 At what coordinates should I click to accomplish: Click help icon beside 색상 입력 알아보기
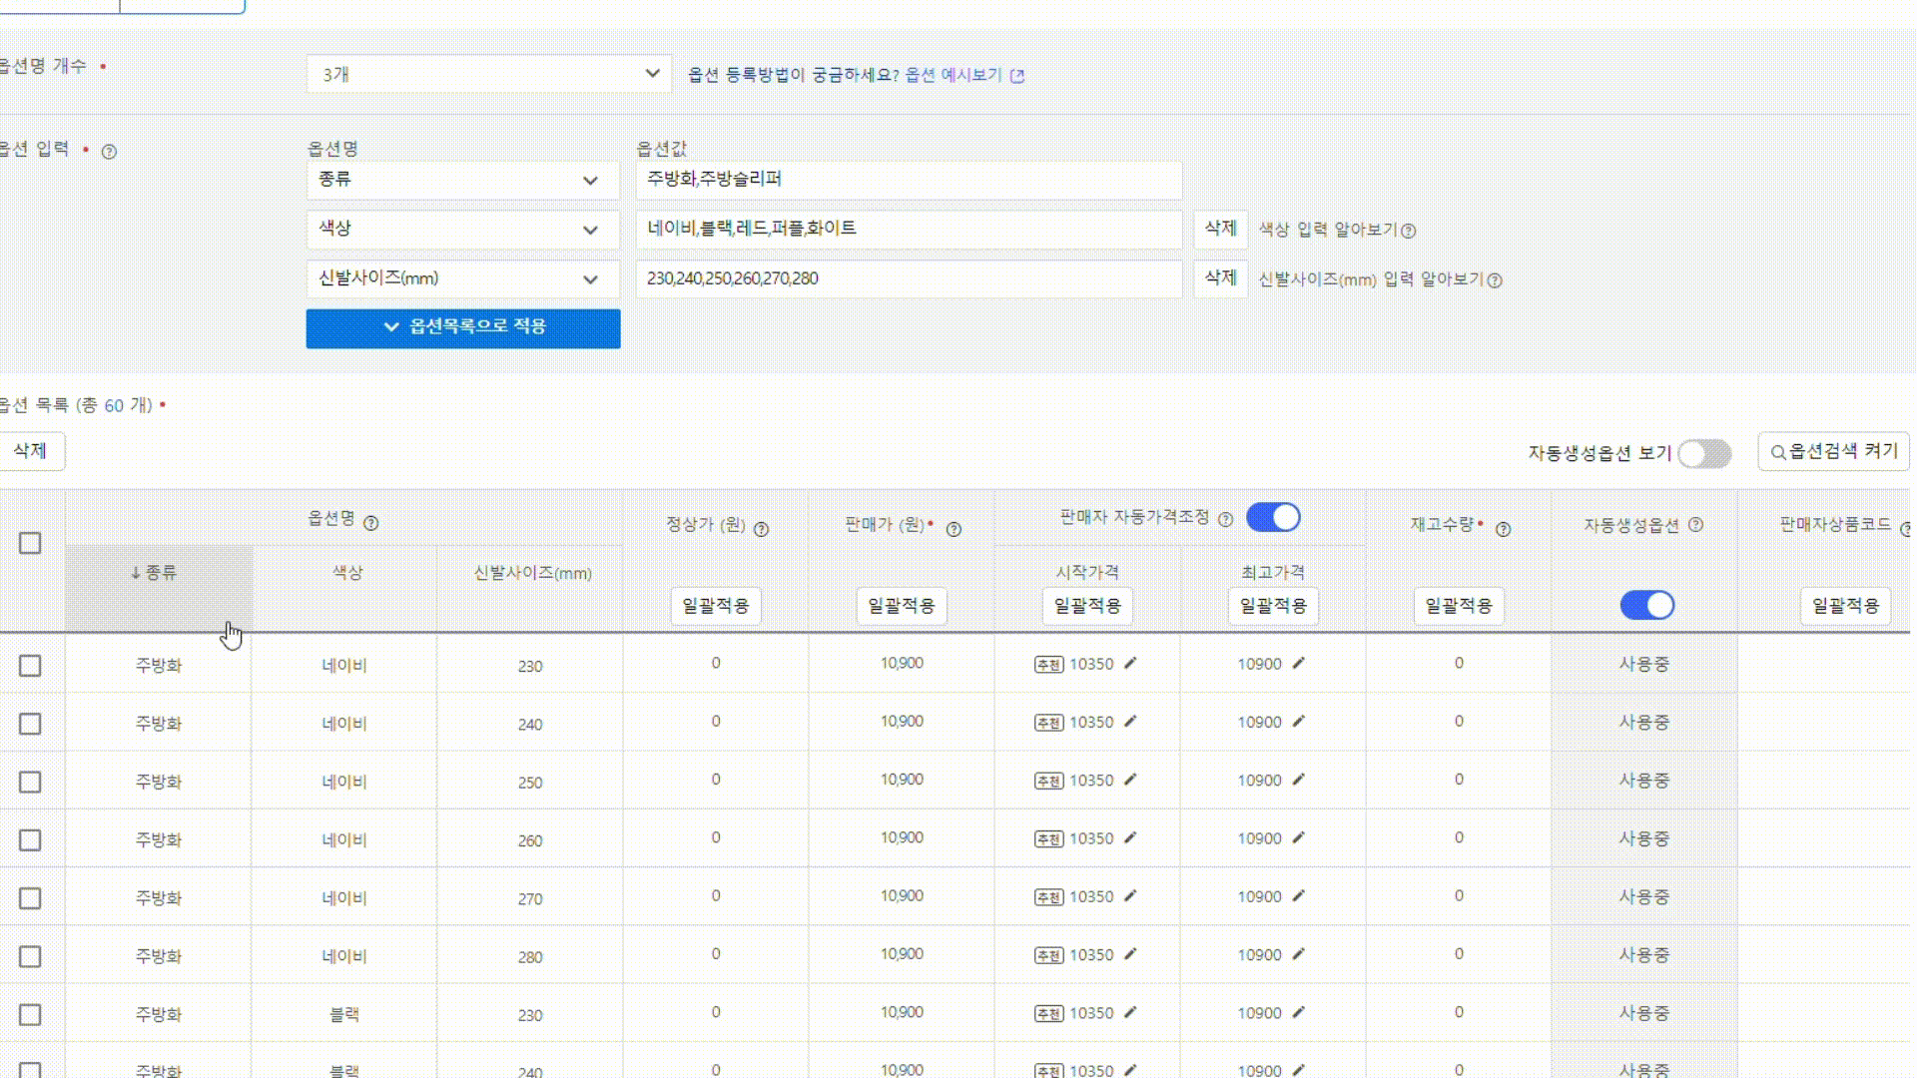coord(1408,231)
